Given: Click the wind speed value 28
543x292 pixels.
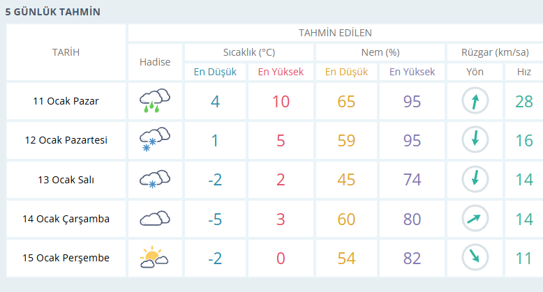Looking at the screenshot, I should point(523,101).
